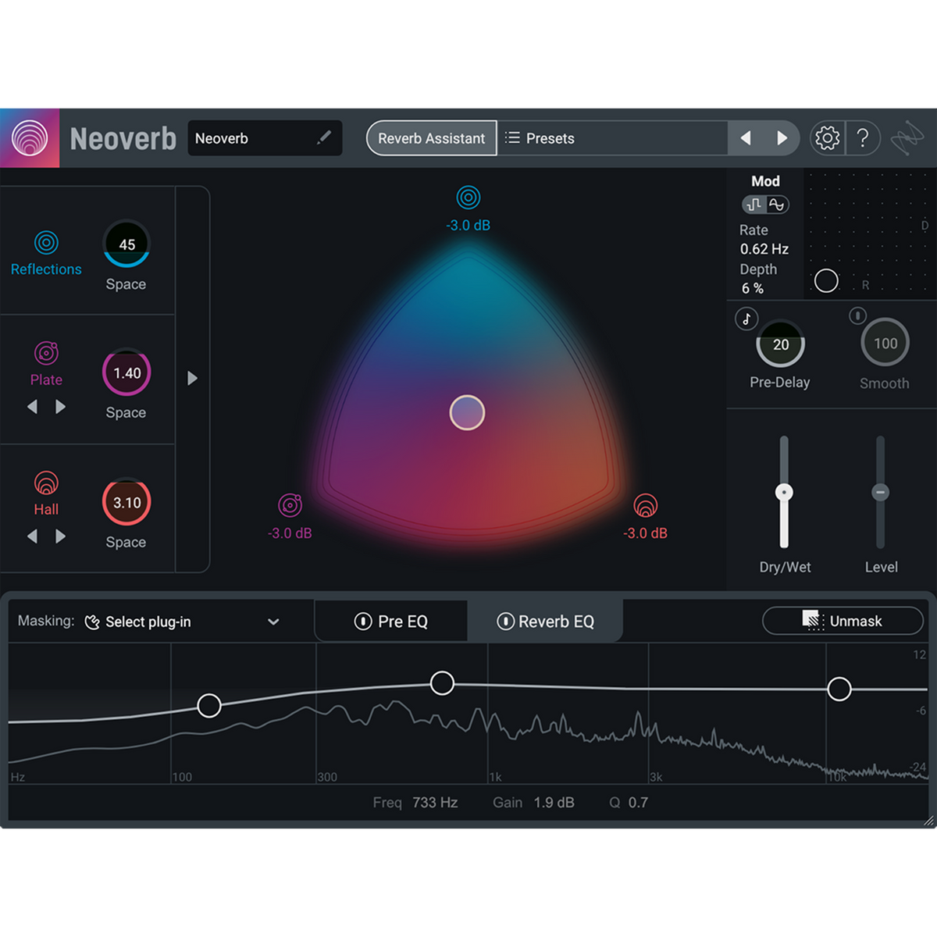937x937 pixels.
Task: Select next Hall type
Action: tap(60, 536)
